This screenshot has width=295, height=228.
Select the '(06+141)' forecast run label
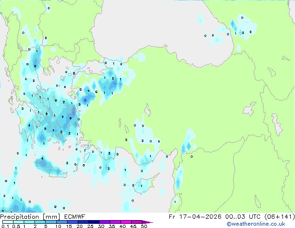pyautogui.click(x=280, y=217)
